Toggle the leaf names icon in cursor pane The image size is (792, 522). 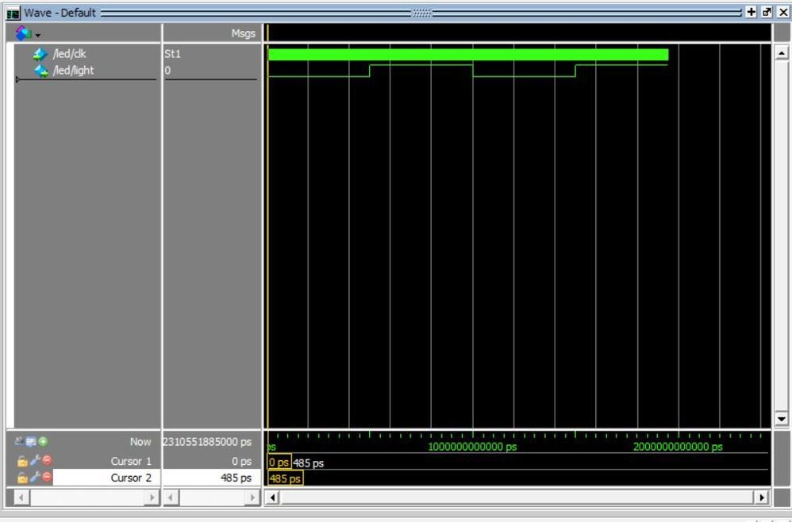pyautogui.click(x=19, y=441)
